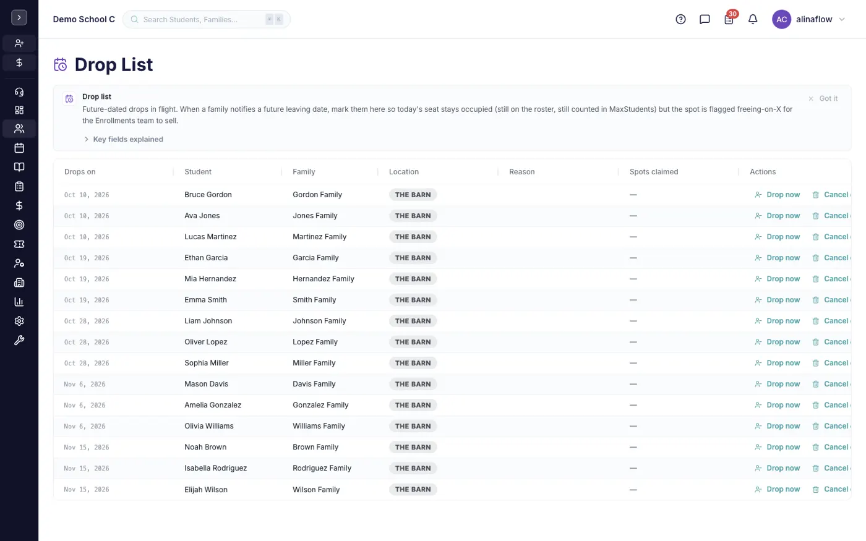Open the alinaflow account dropdown chevron
Viewport: 866px width, 541px height.
coord(842,19)
